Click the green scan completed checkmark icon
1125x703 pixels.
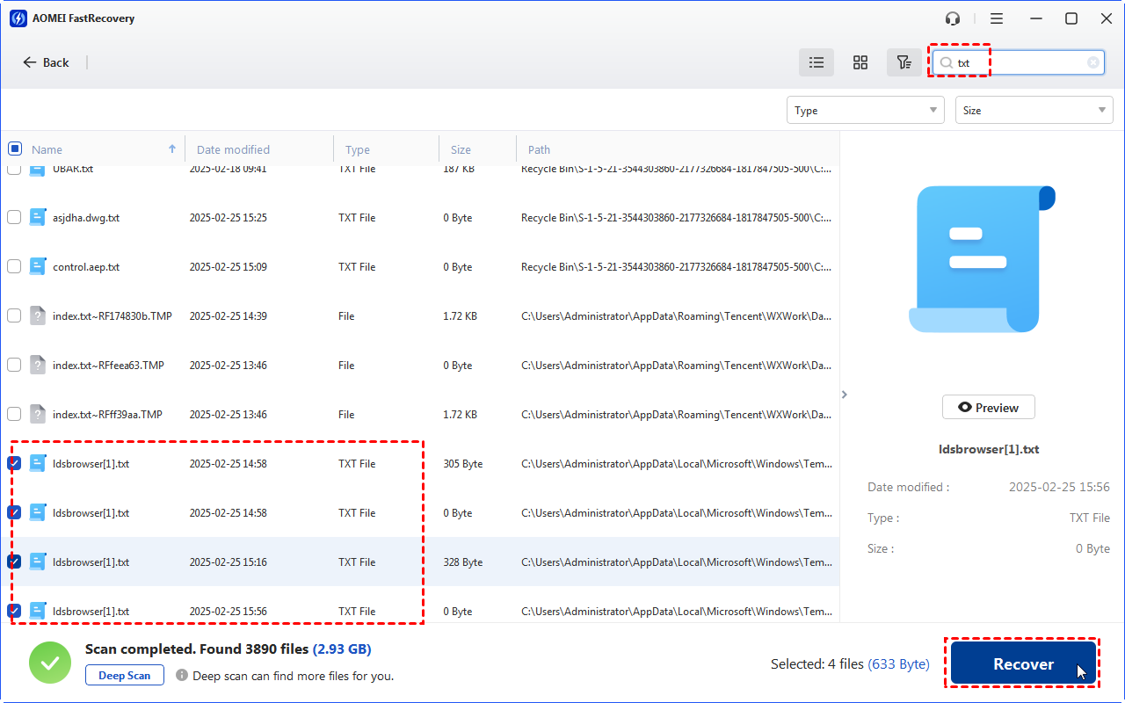pyautogui.click(x=50, y=663)
